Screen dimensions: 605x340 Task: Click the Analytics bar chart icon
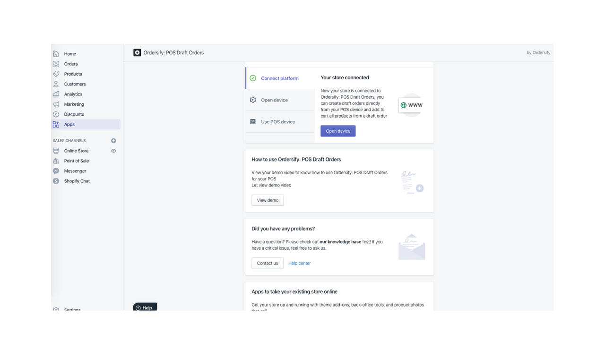point(56,94)
